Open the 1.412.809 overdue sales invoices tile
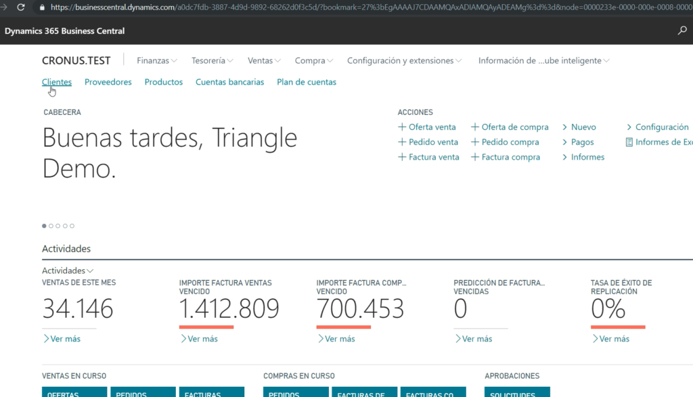Image resolution: width=693 pixels, height=397 pixels. [x=229, y=309]
